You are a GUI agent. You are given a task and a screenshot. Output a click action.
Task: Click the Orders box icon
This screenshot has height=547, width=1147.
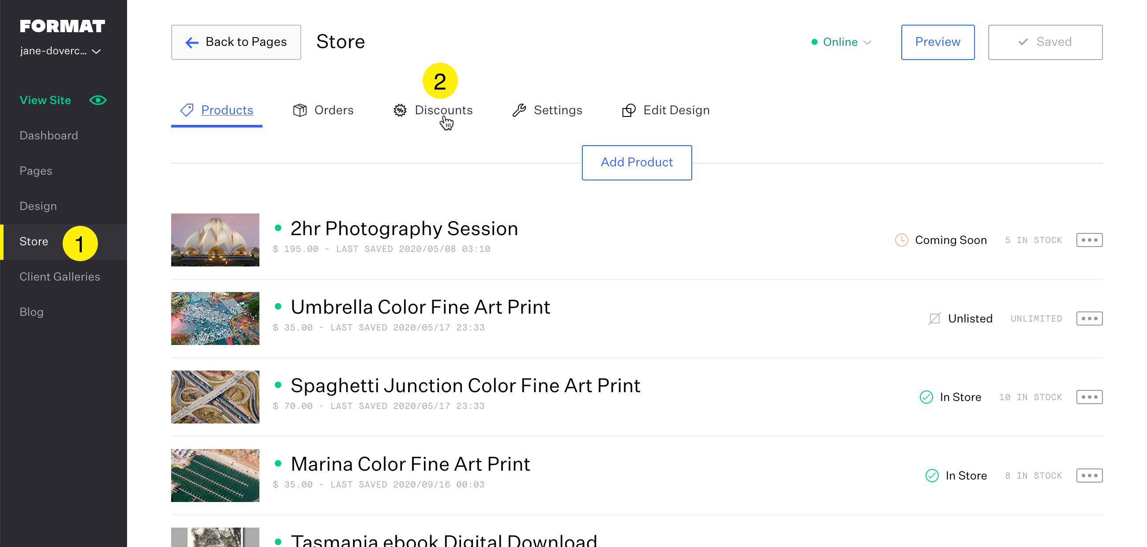(300, 110)
